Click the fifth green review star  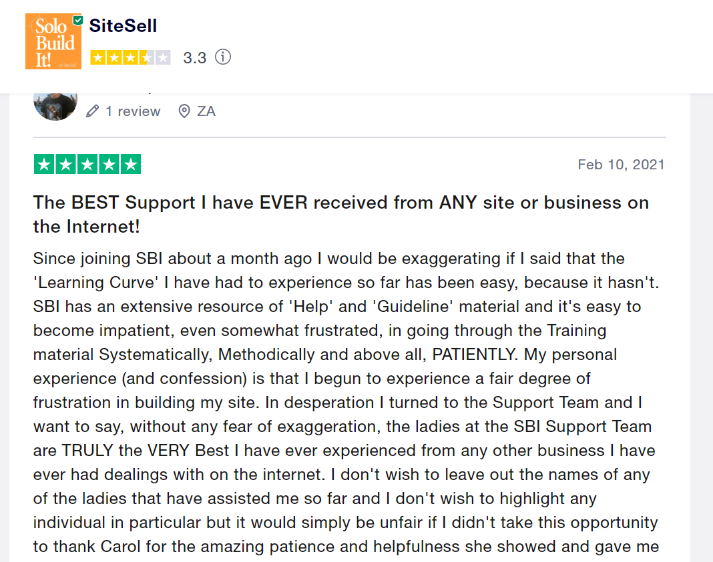[x=131, y=164]
